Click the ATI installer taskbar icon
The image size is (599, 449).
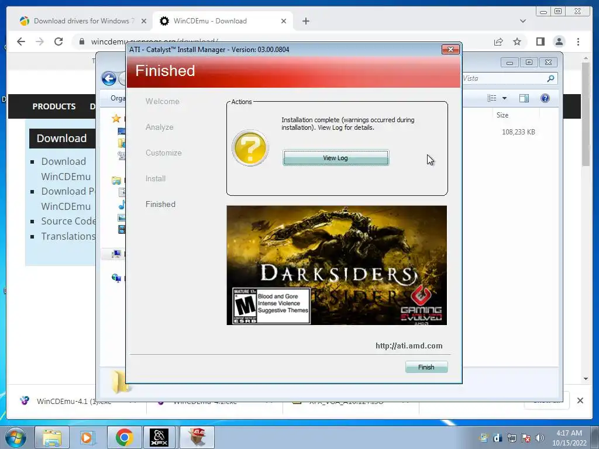click(x=197, y=437)
